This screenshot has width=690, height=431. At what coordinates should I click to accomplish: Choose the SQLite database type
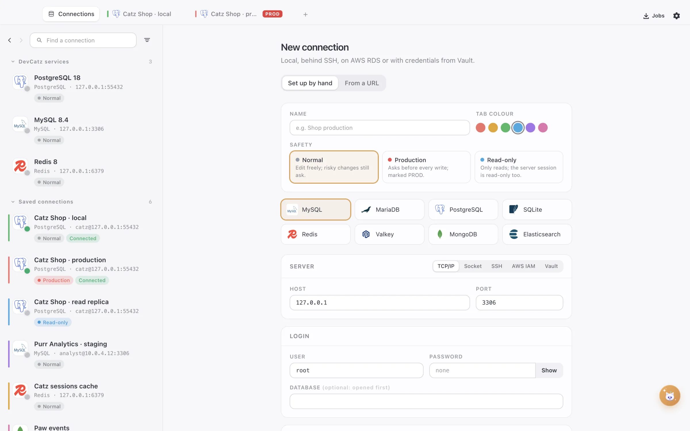pos(537,209)
